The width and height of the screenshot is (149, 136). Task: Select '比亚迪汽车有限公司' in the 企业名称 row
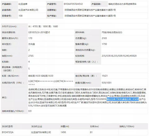tap(28, 10)
